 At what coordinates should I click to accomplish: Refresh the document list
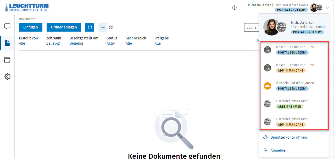(x=90, y=27)
